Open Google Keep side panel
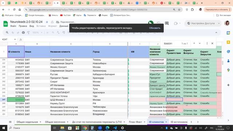This screenshot has width=233, height=131. point(228,42)
